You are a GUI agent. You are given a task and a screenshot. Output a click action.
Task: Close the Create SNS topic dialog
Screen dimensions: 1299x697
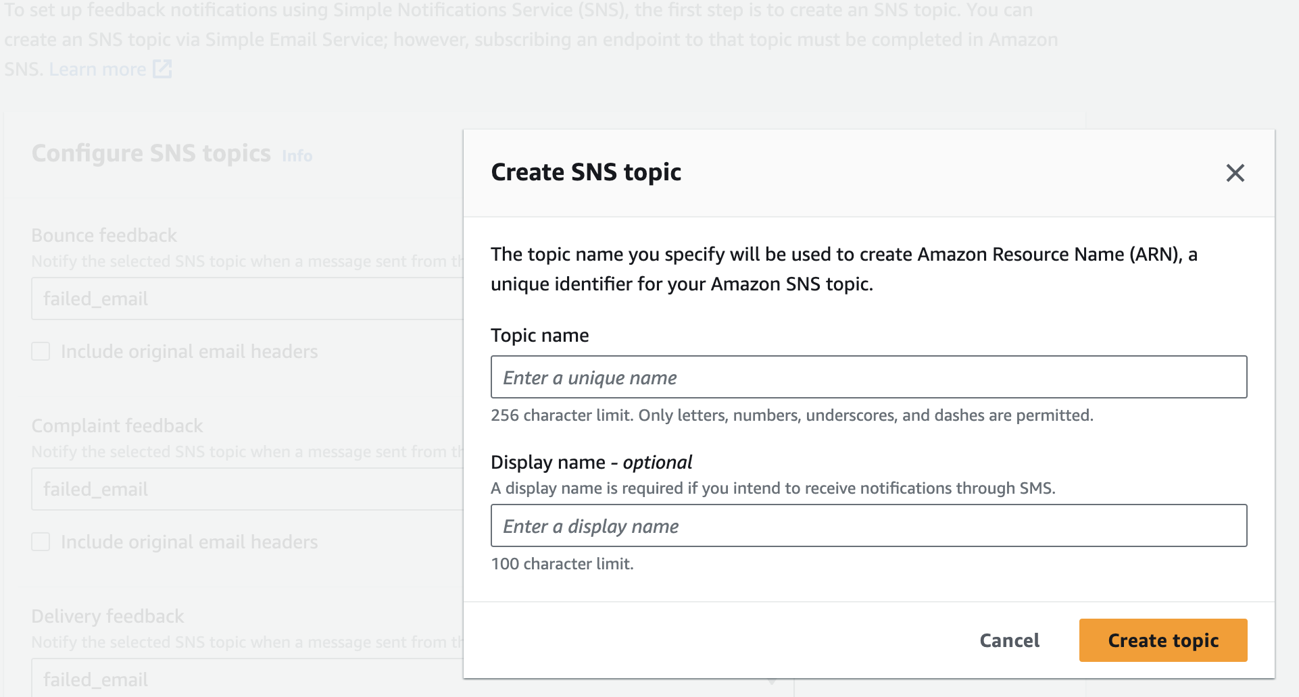pos(1235,173)
